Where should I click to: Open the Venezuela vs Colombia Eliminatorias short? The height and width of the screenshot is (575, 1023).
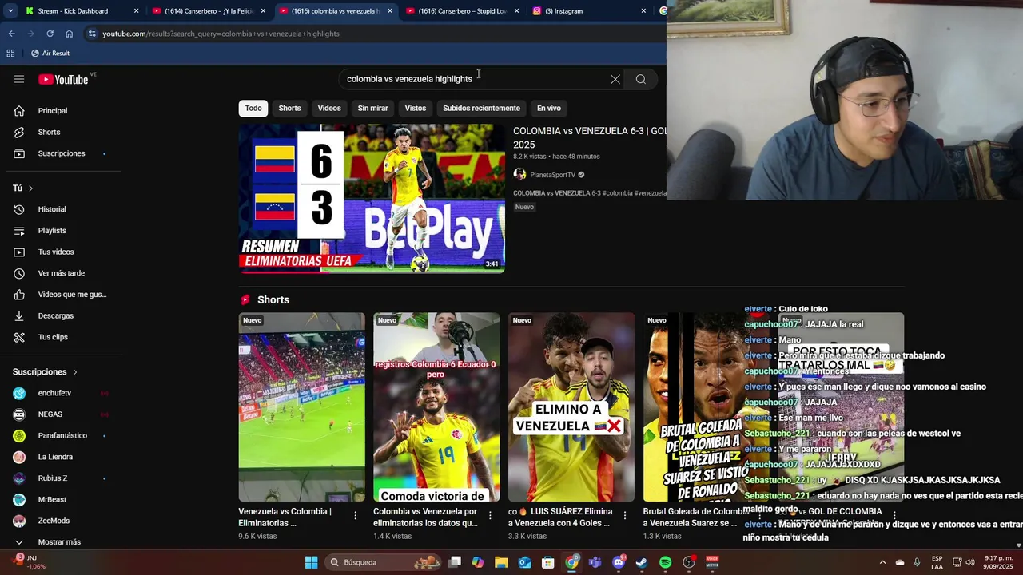(x=301, y=407)
